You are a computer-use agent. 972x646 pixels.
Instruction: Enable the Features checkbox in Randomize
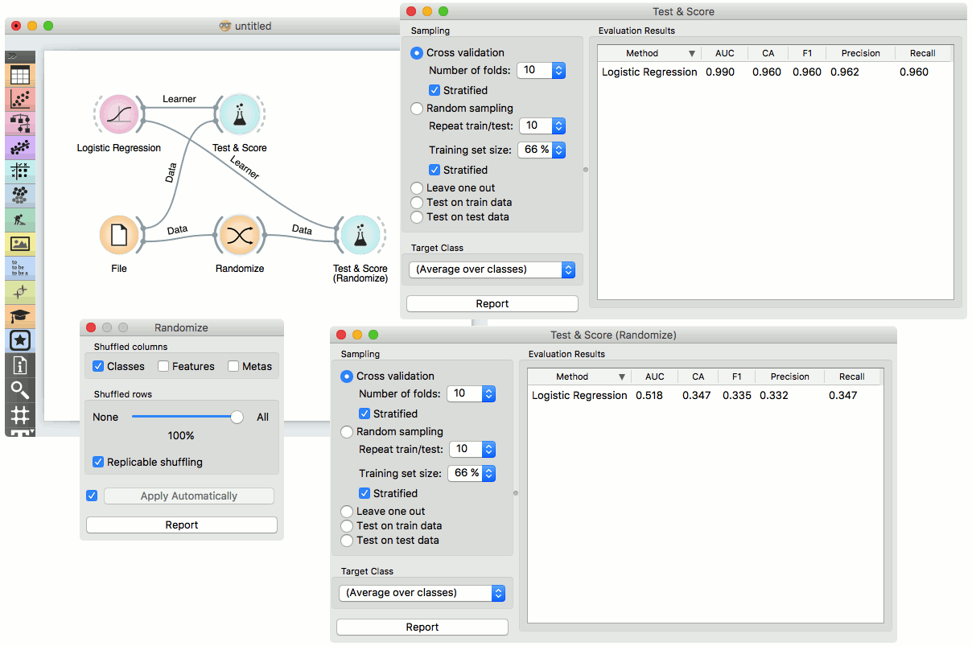(x=163, y=367)
